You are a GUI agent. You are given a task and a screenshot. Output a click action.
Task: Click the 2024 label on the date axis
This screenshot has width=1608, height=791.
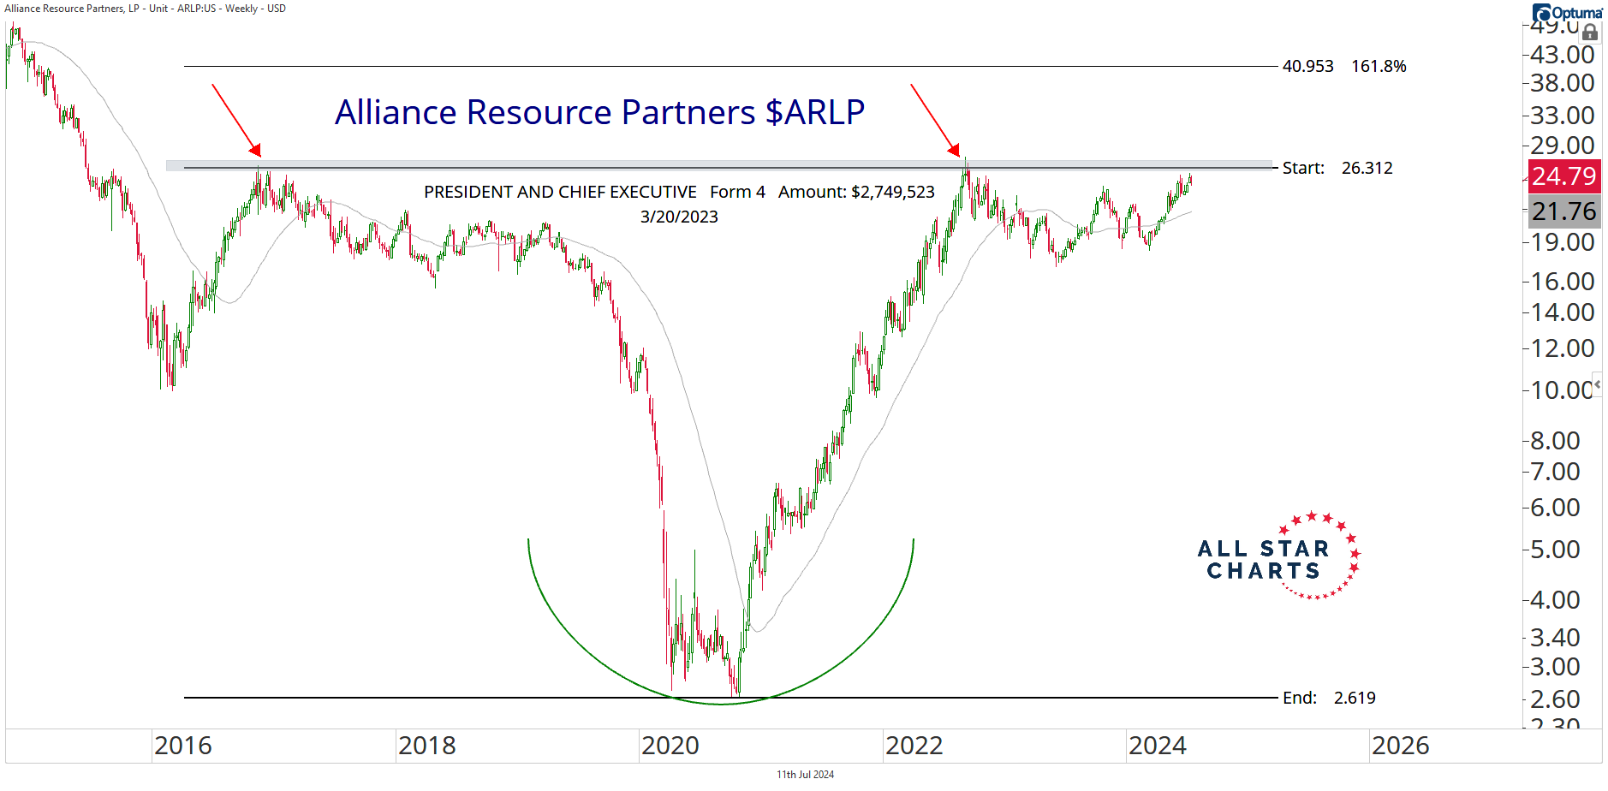pos(1158,746)
